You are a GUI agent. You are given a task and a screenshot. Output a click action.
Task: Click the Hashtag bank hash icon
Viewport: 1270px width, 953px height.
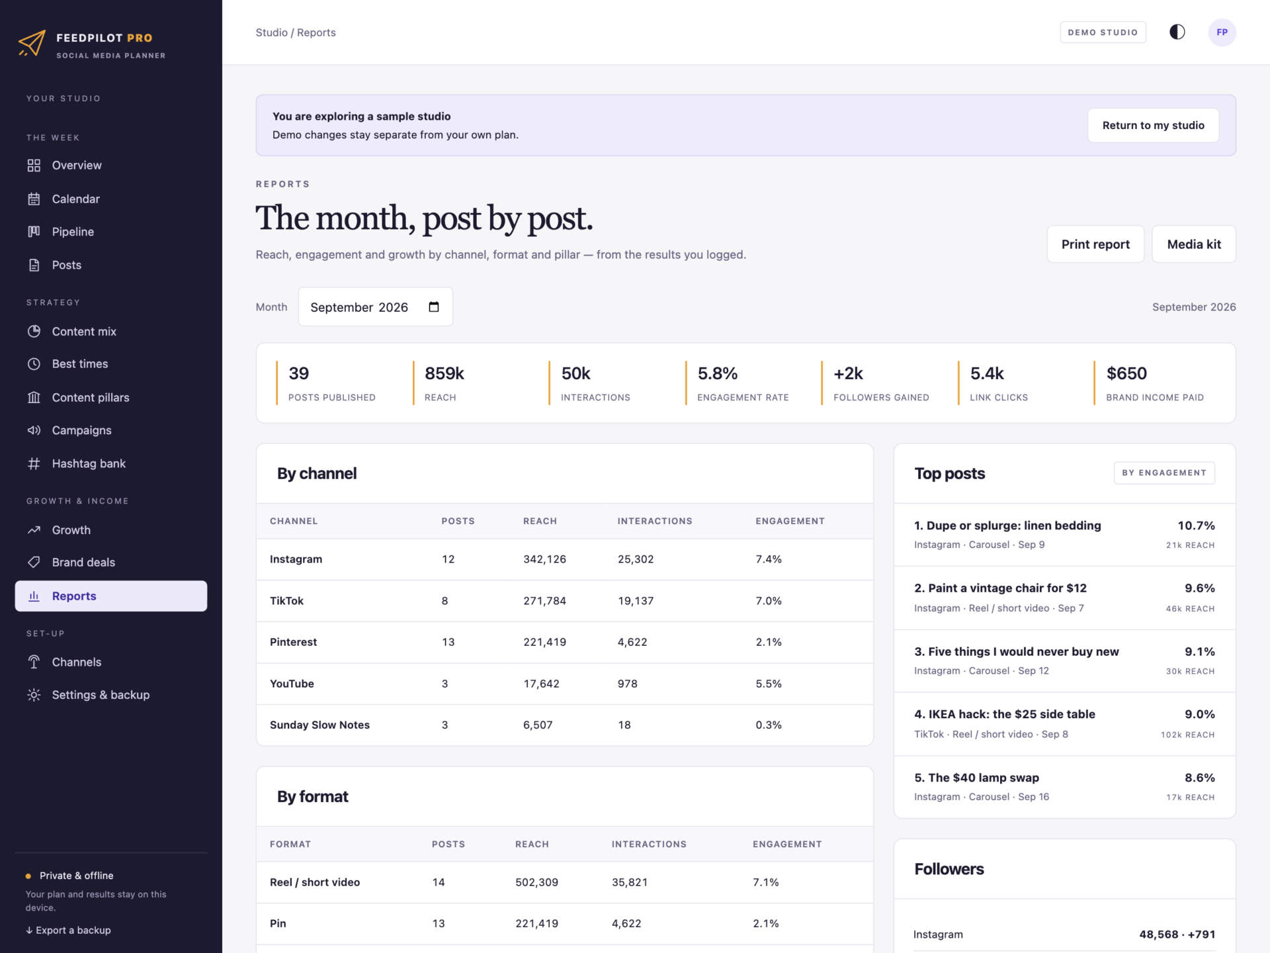tap(34, 463)
